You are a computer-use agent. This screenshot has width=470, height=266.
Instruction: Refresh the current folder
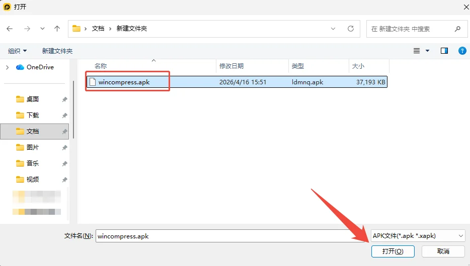click(x=350, y=29)
